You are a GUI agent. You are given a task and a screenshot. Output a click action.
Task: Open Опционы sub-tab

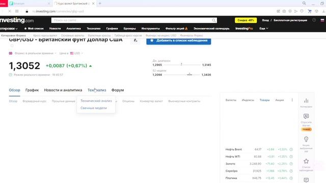(128, 101)
